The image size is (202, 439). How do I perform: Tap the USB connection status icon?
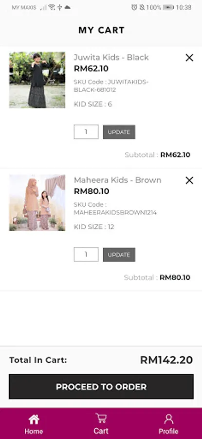(x=59, y=7)
